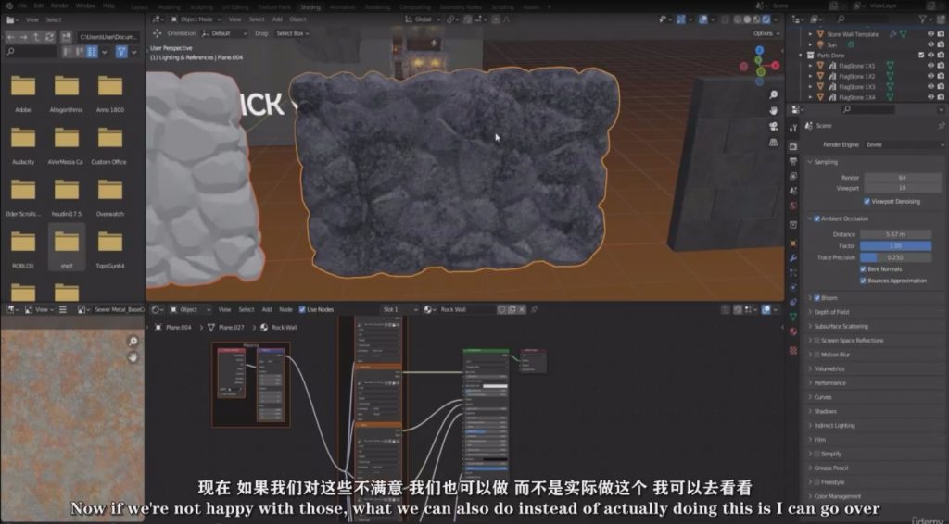Hide Stone Wall Template in viewport
This screenshot has width=949, height=524.
[x=930, y=34]
